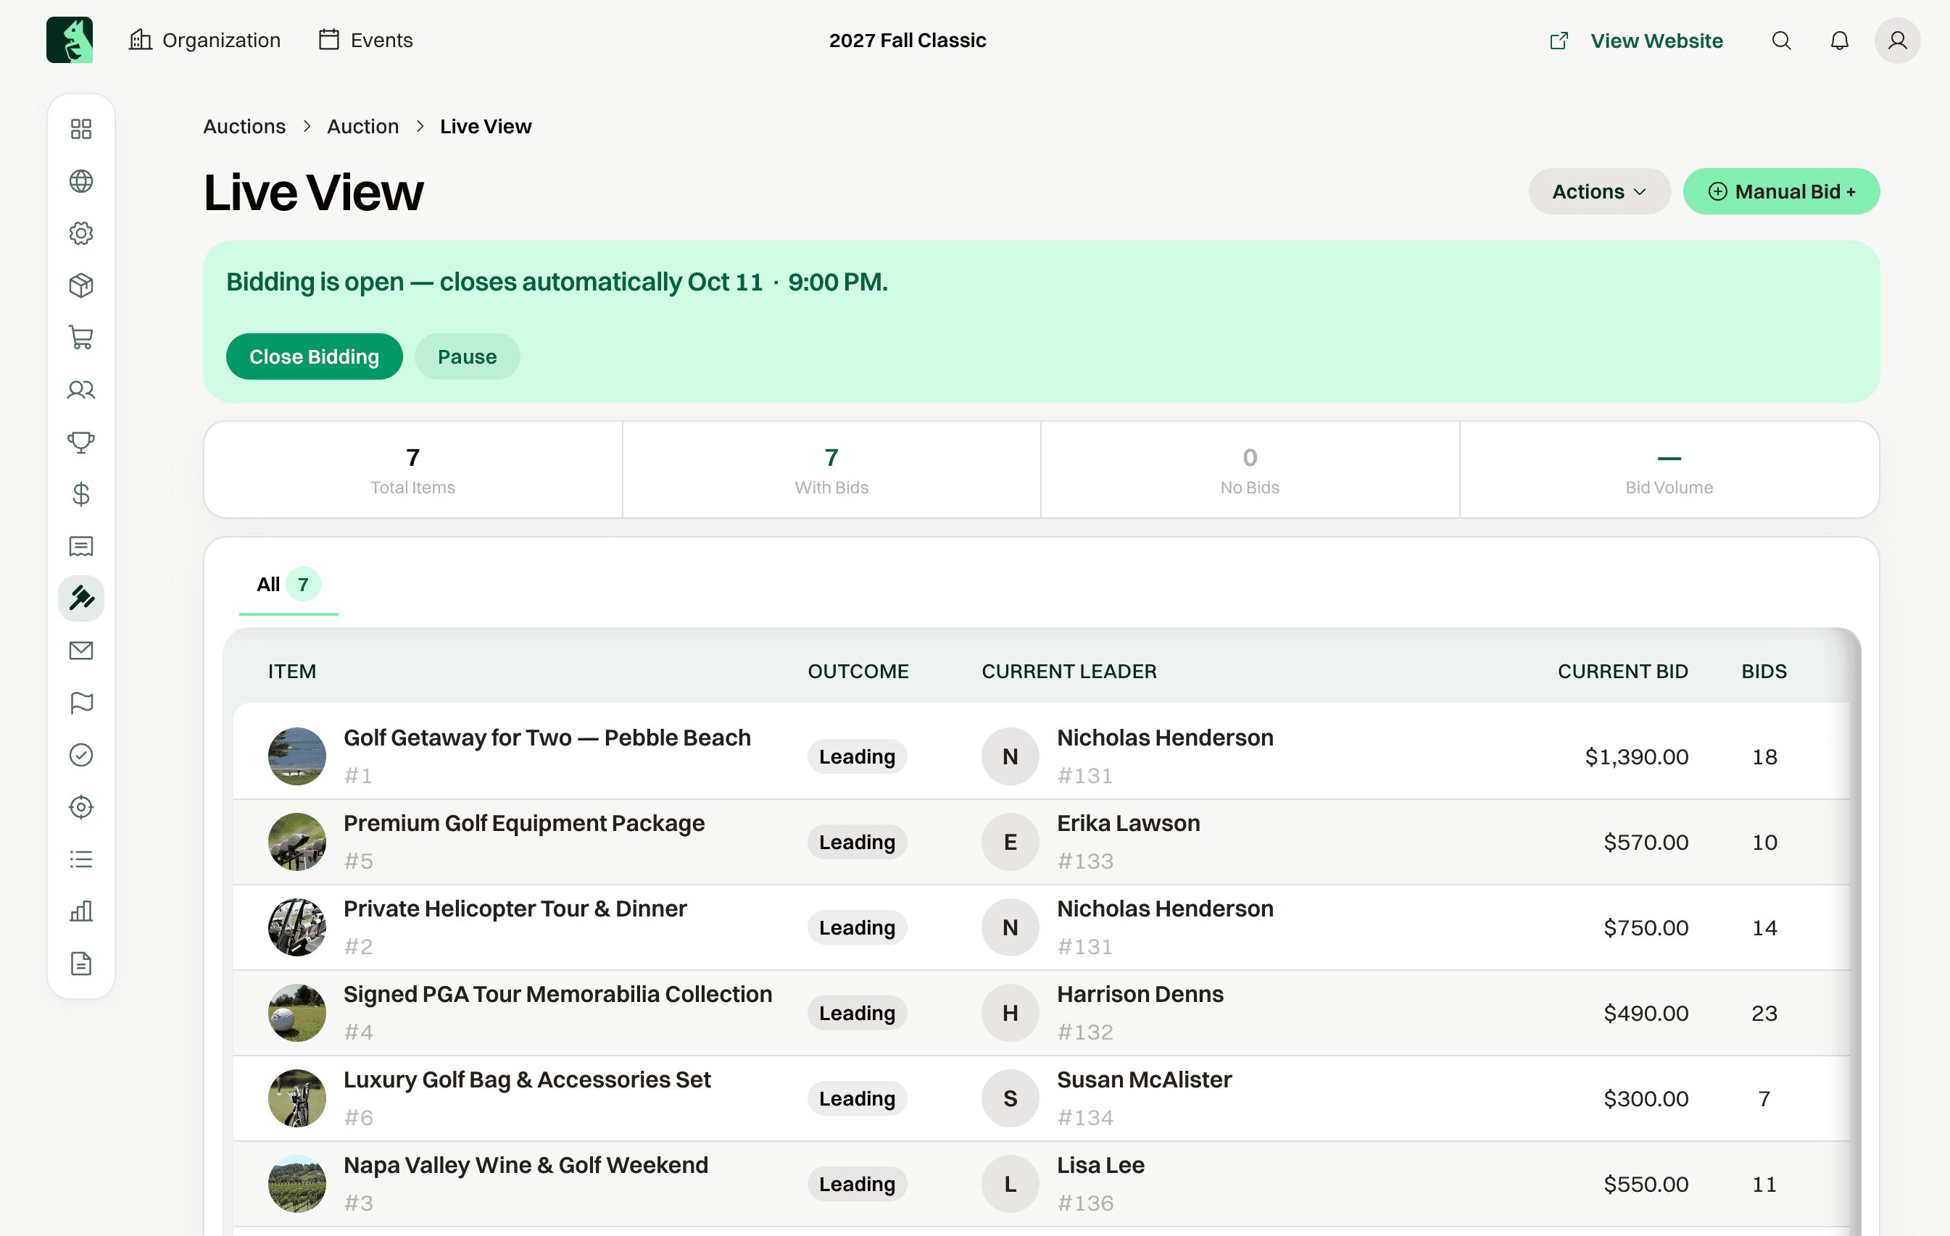
Task: Open View Website link
Action: tap(1637, 41)
